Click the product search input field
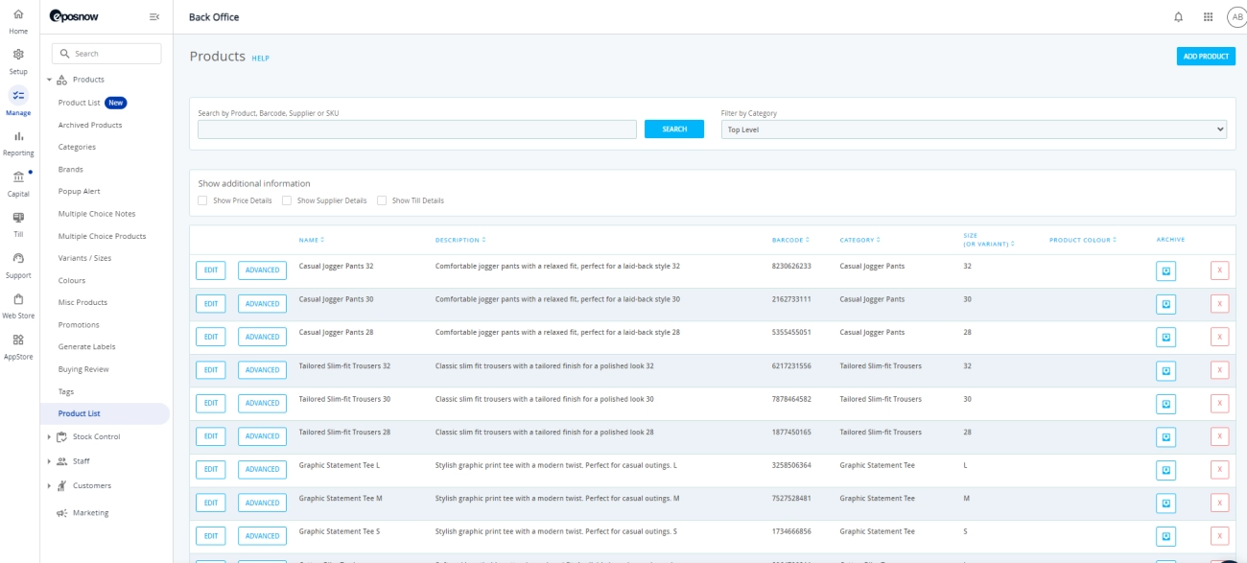Image resolution: width=1247 pixels, height=563 pixels. tap(417, 129)
